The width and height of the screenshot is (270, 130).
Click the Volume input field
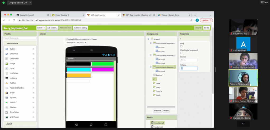tap(189, 68)
